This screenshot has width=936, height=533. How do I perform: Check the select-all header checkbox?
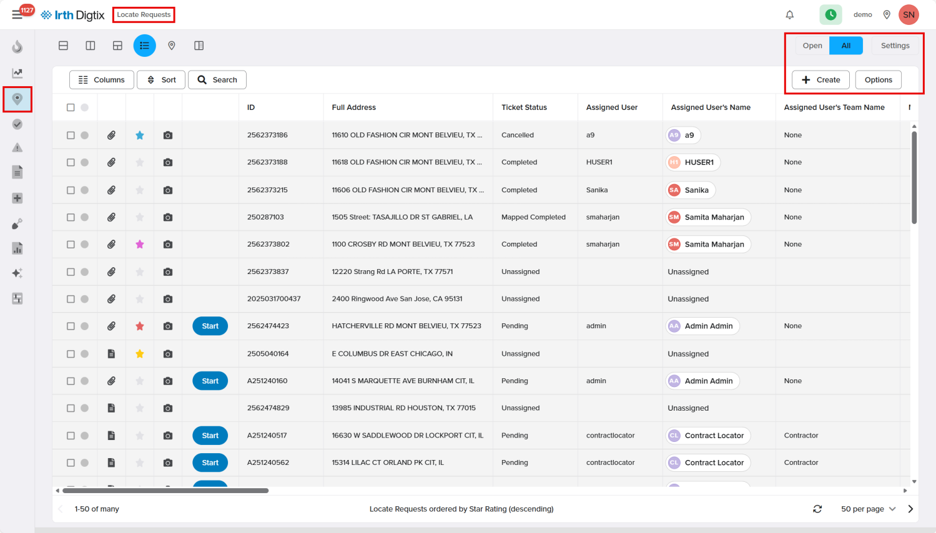[71, 107]
